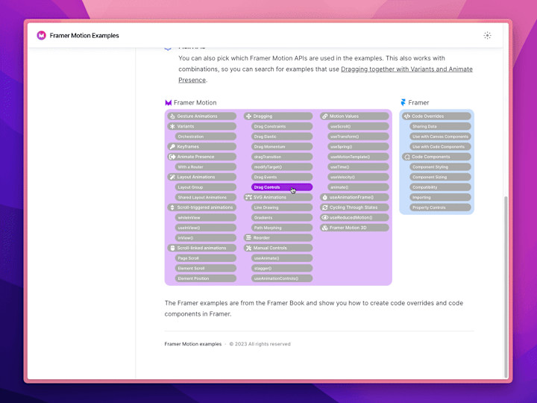Click the cube icon on Framer Motion 3D
This screenshot has width=537, height=403.
click(324, 228)
